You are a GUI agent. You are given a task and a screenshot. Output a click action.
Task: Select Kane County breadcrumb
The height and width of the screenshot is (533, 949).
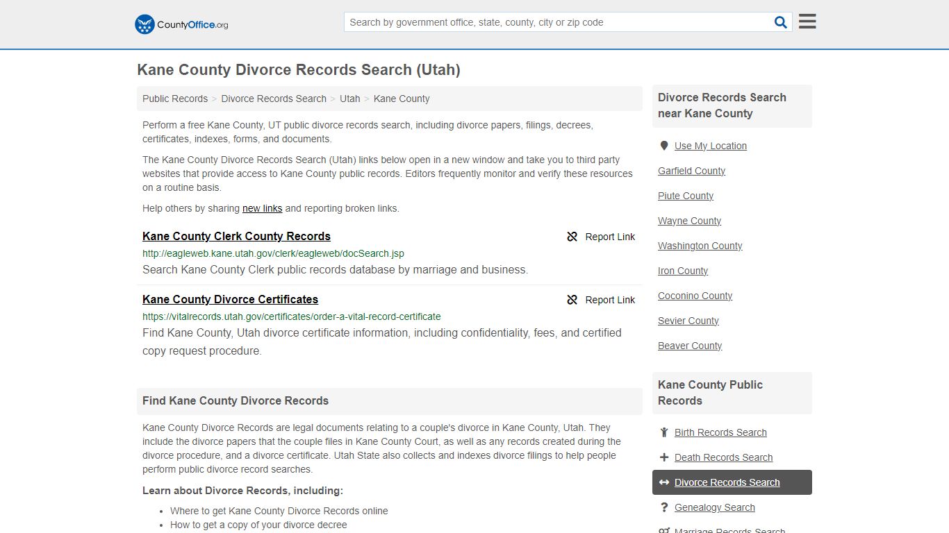[402, 99]
